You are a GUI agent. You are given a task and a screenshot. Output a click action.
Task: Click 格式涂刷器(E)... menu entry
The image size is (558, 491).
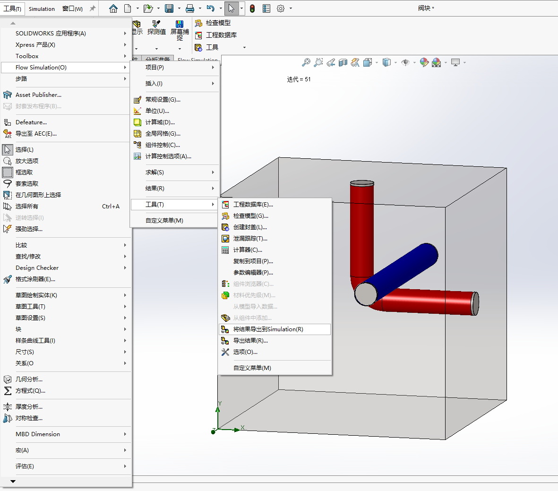(66, 279)
